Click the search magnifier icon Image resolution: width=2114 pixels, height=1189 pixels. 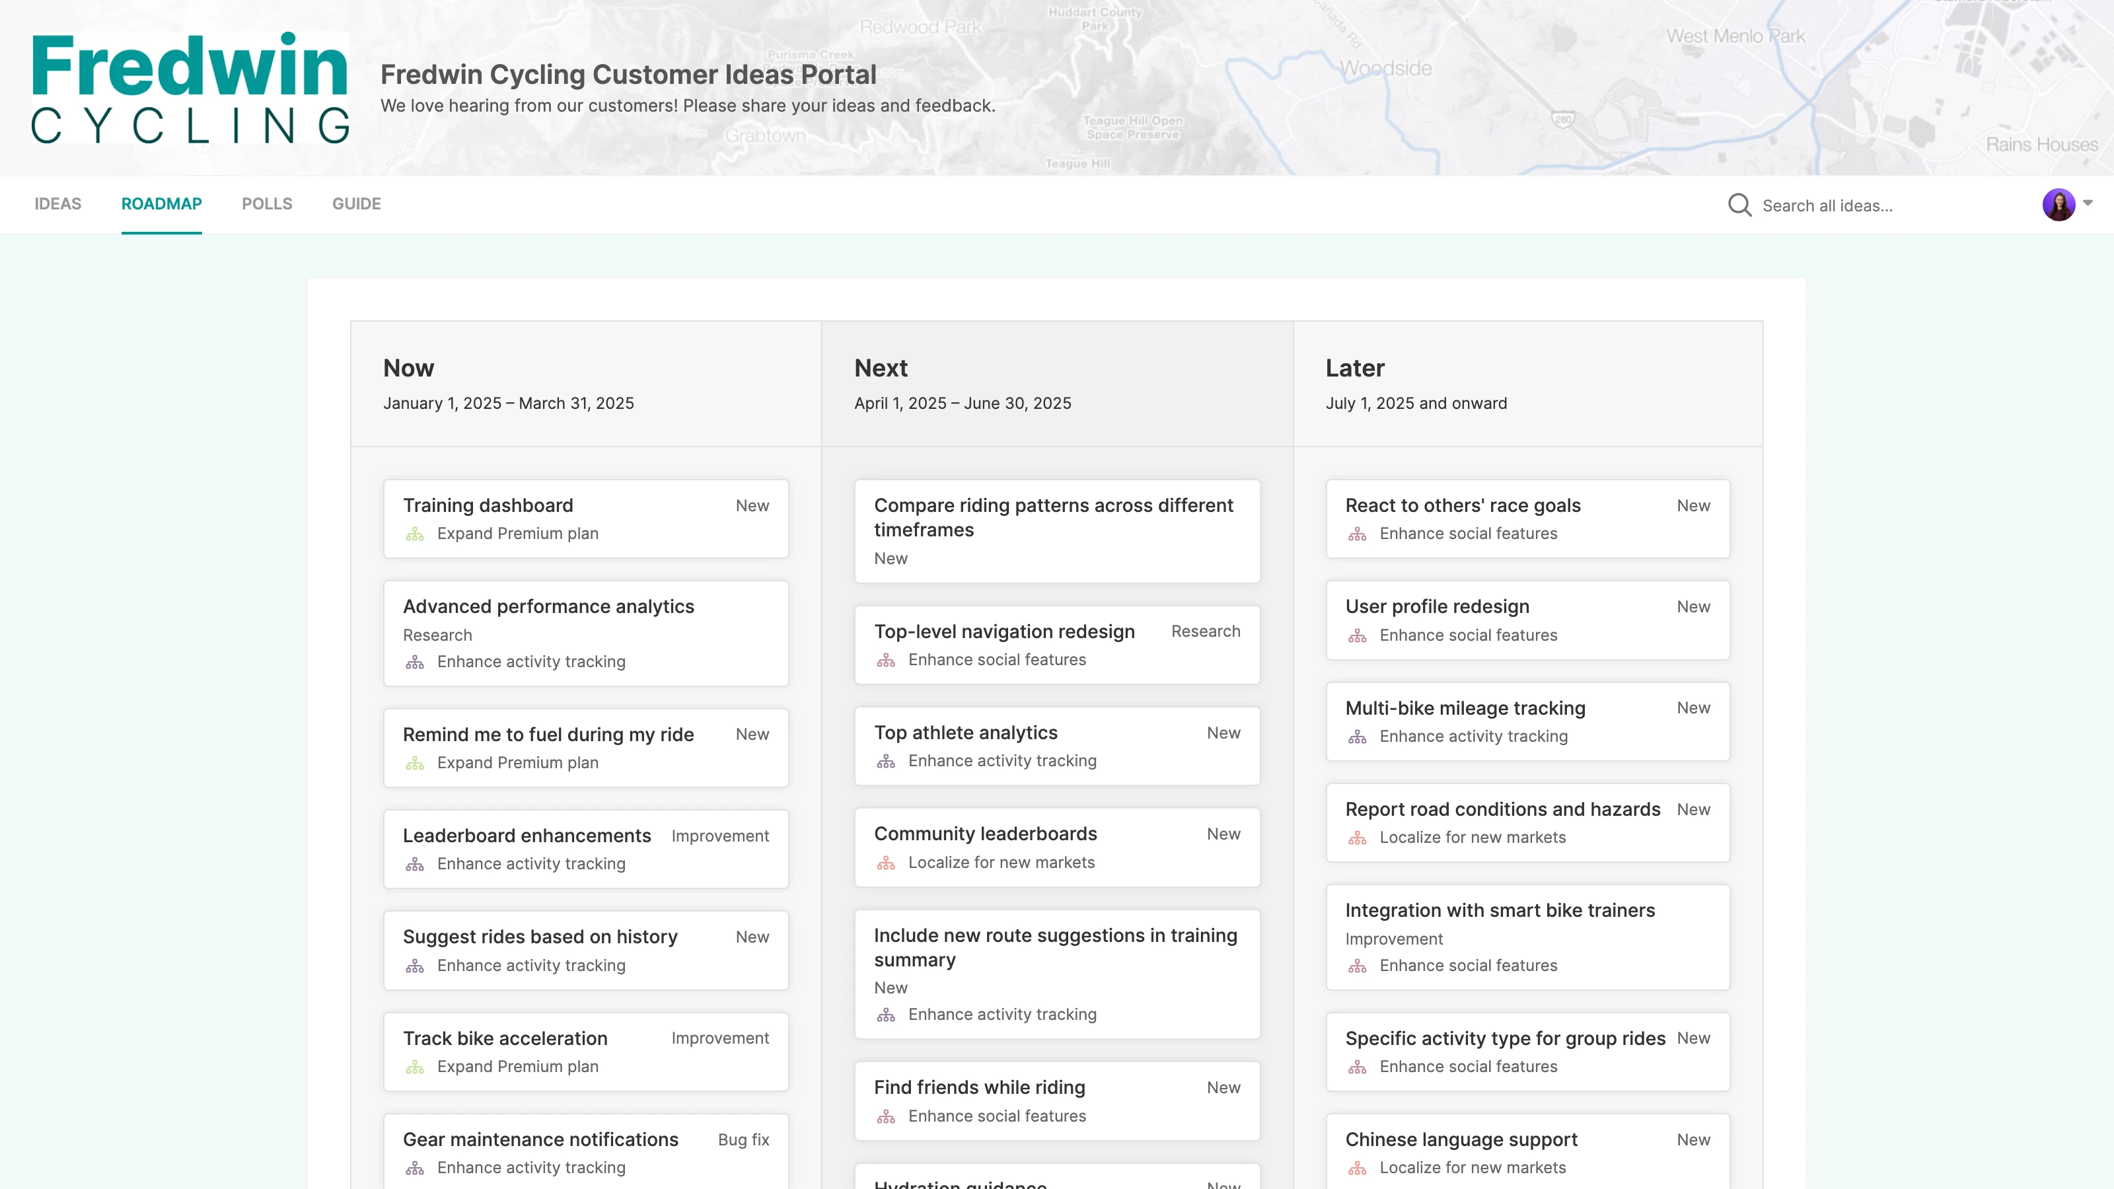[x=1739, y=205]
